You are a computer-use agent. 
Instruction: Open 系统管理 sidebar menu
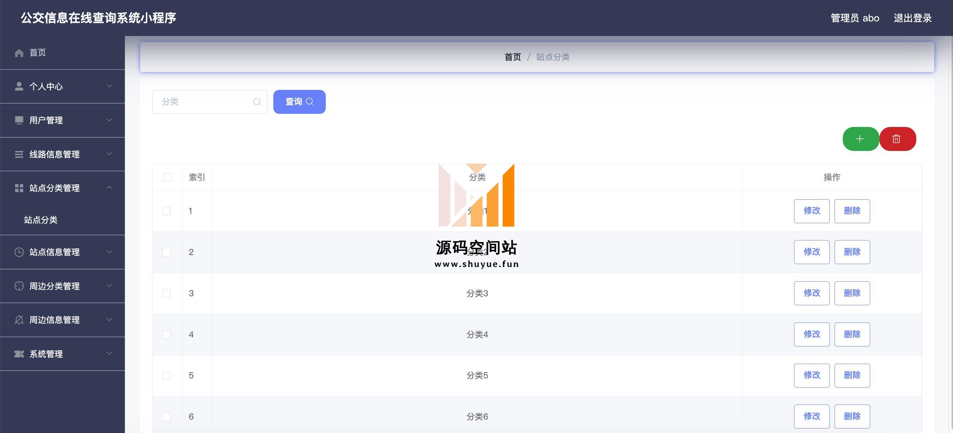[62, 354]
